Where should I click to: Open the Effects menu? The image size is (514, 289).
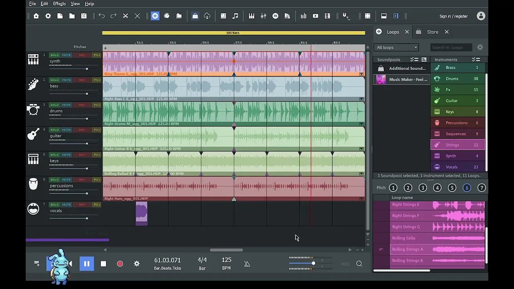59,4
